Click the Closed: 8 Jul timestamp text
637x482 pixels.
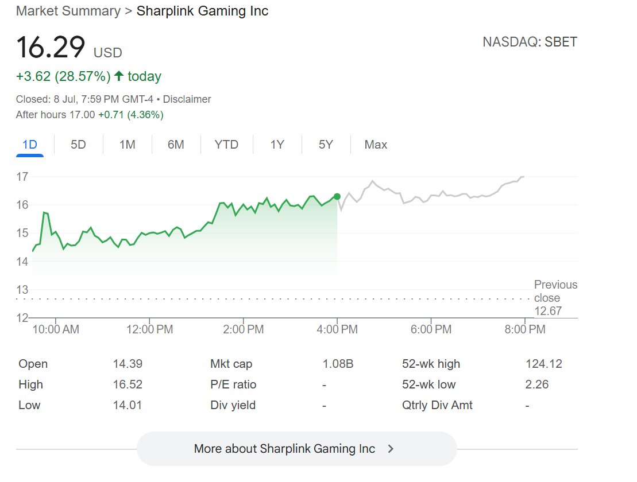pos(84,99)
